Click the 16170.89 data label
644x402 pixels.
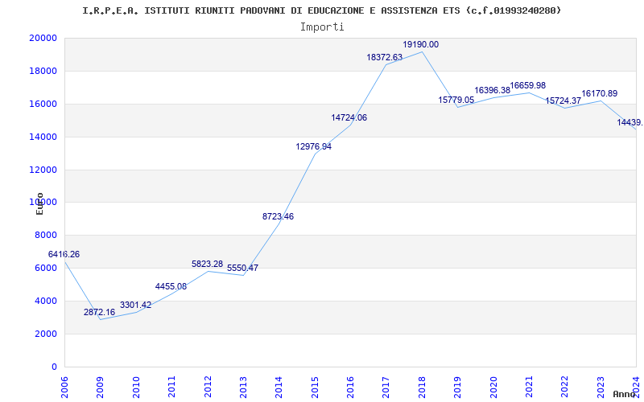[x=600, y=93]
